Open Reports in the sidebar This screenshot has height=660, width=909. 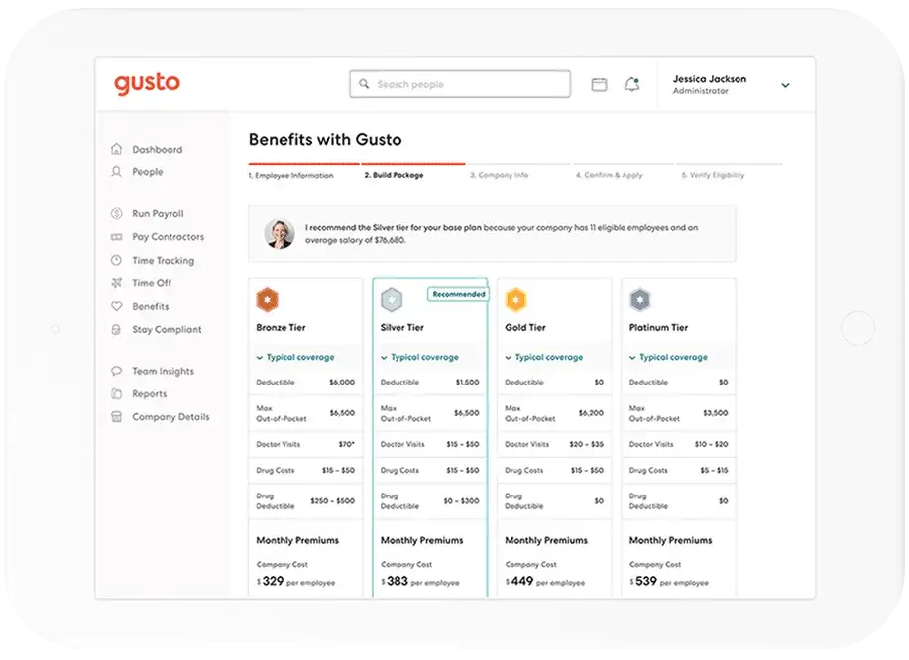[149, 394]
